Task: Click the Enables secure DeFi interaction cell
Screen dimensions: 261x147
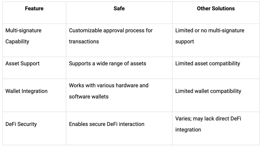Action: 119,128
